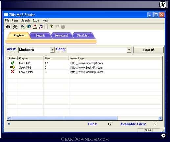Click Zilla Mp3 Finder title bar icon
170x142 pixels.
pyautogui.click(x=6, y=14)
